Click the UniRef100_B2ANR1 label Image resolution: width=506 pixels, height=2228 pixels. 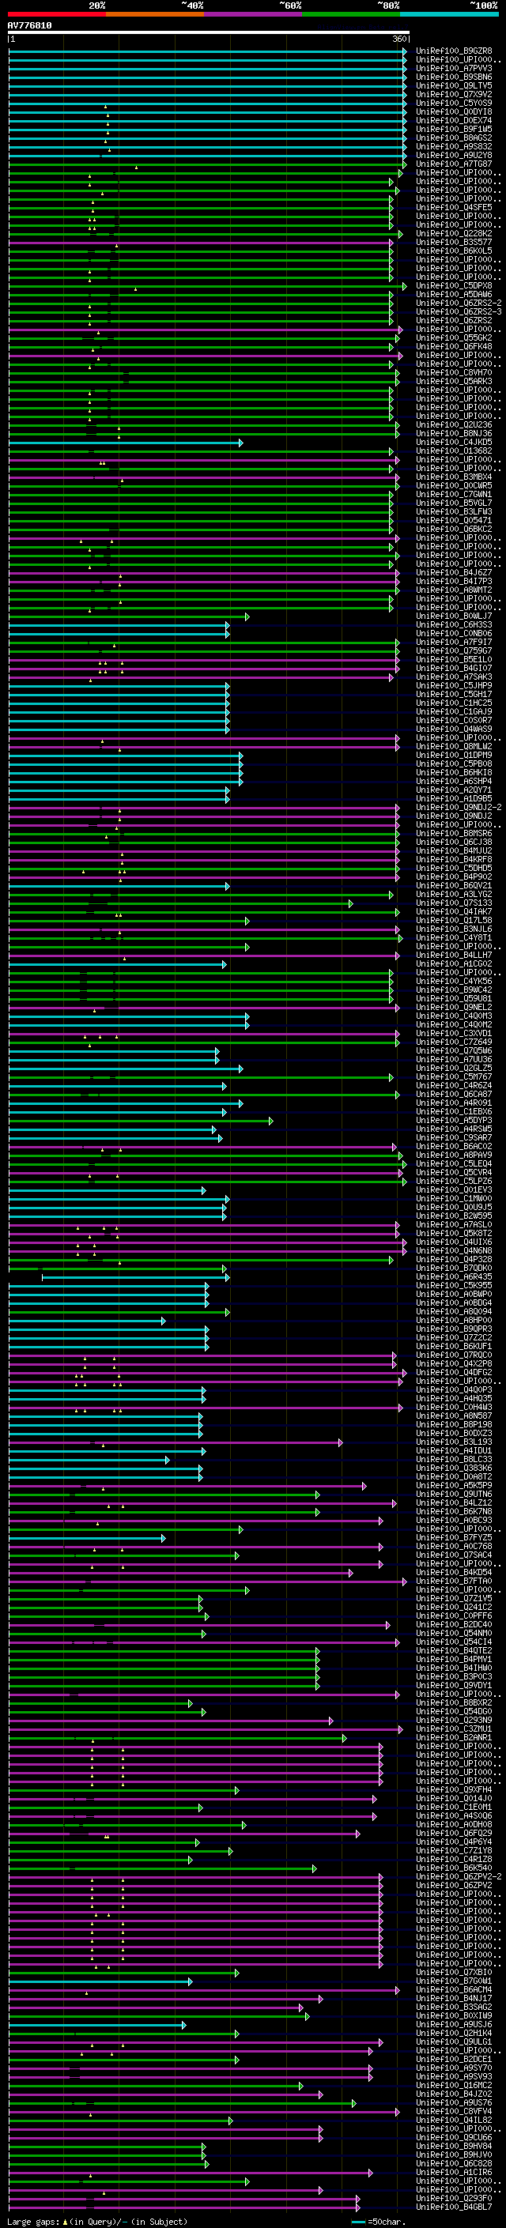tap(454, 1738)
